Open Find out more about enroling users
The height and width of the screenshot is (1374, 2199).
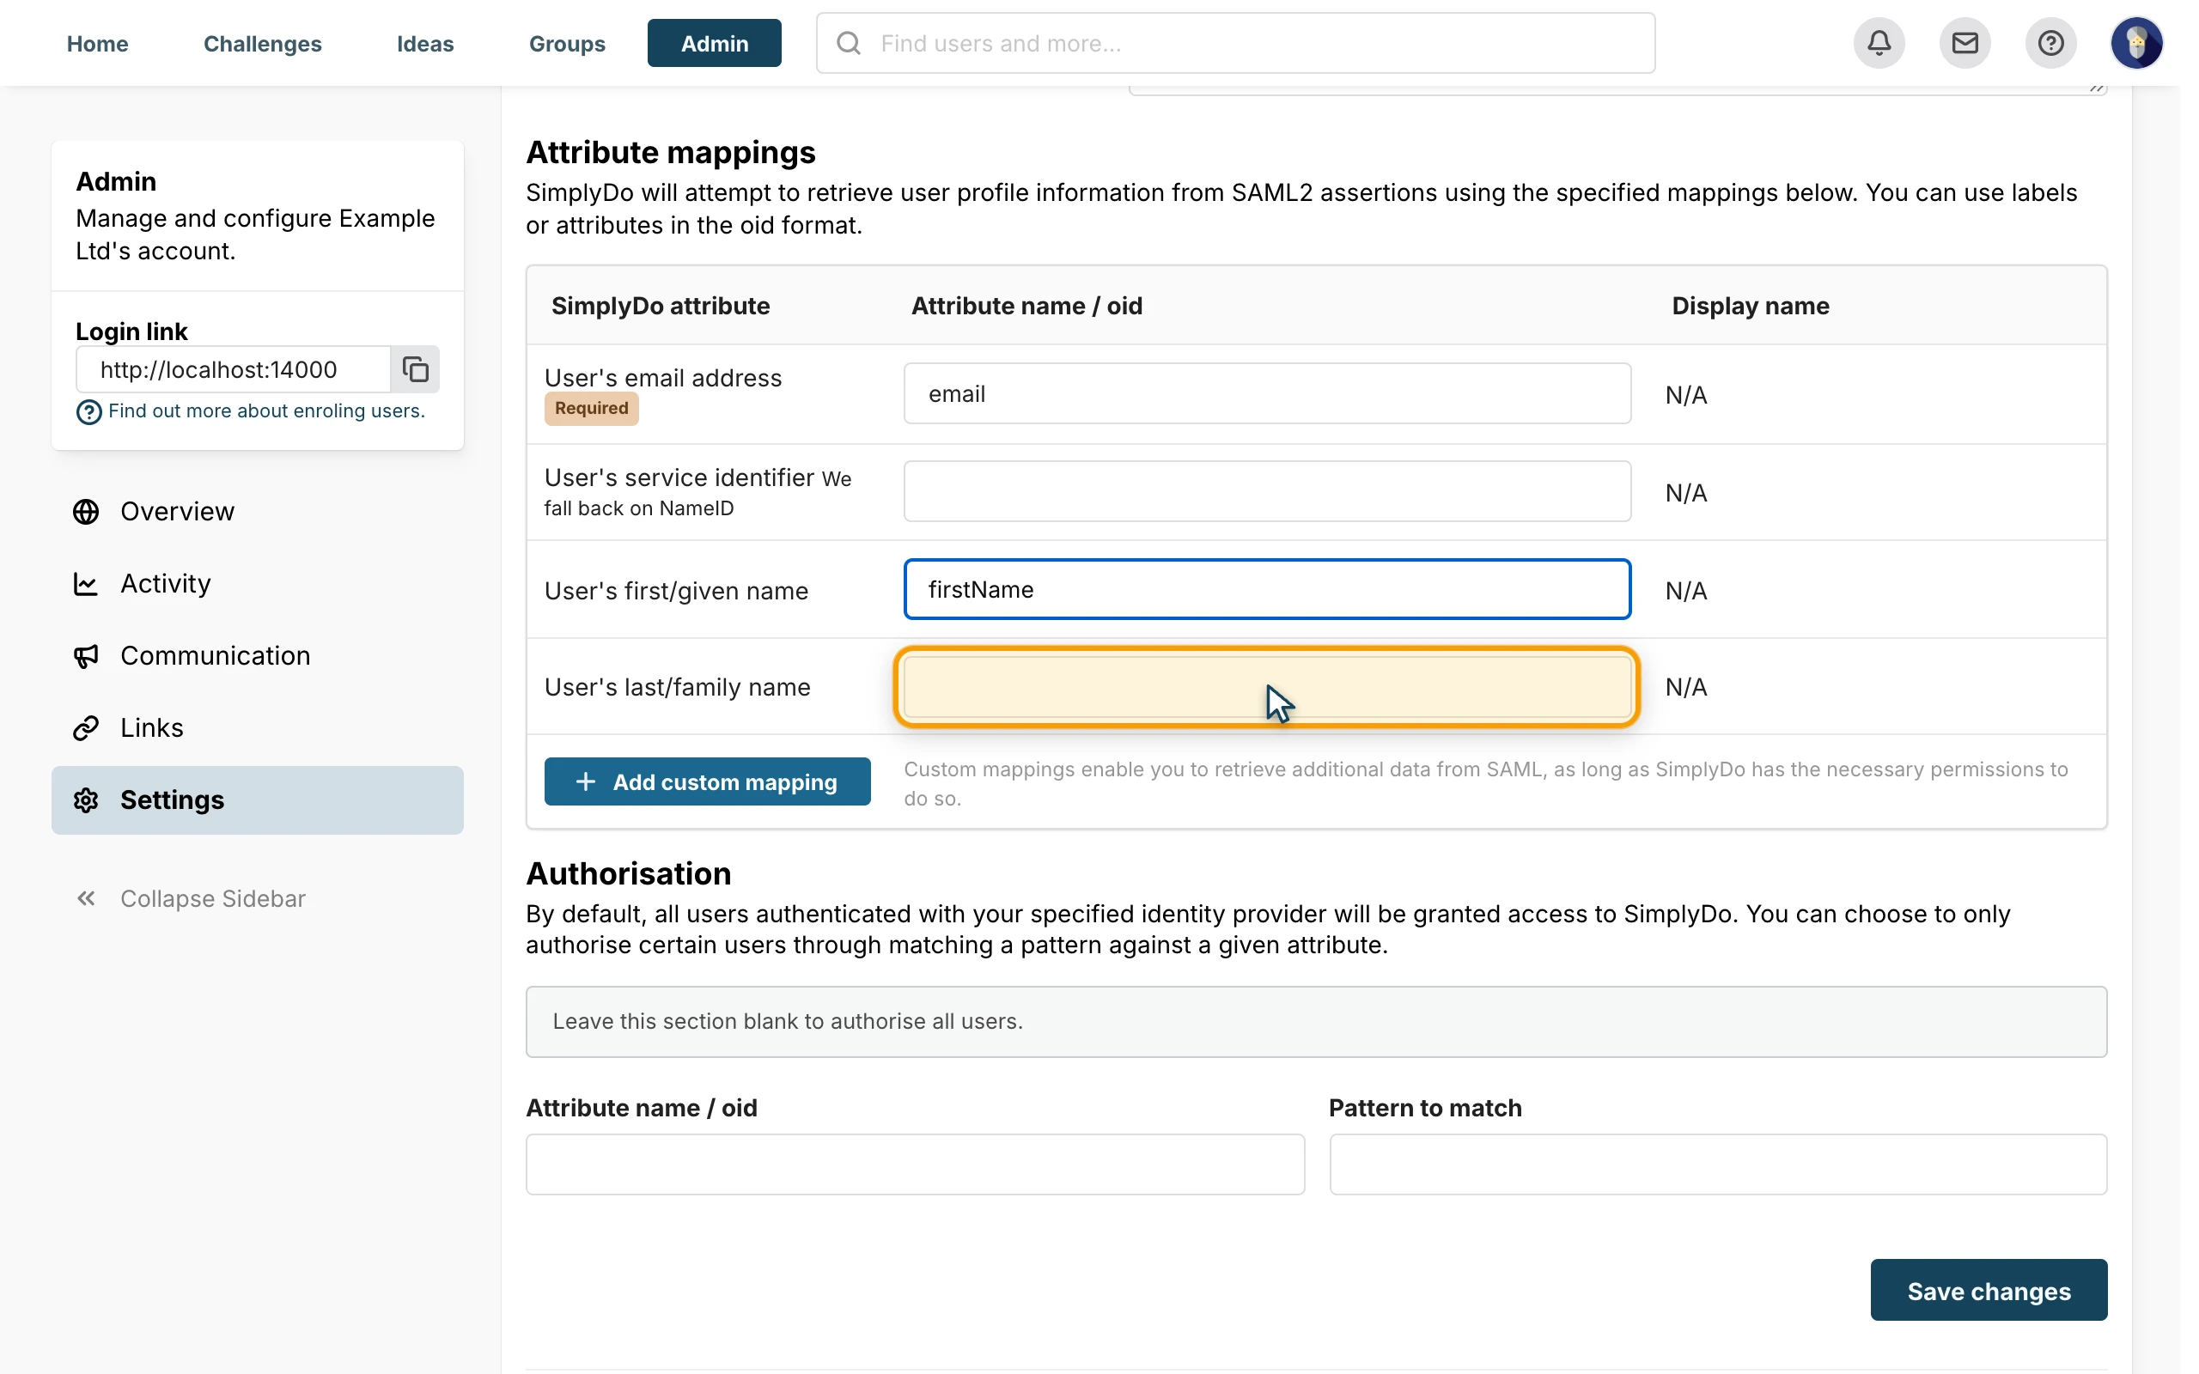click(266, 410)
